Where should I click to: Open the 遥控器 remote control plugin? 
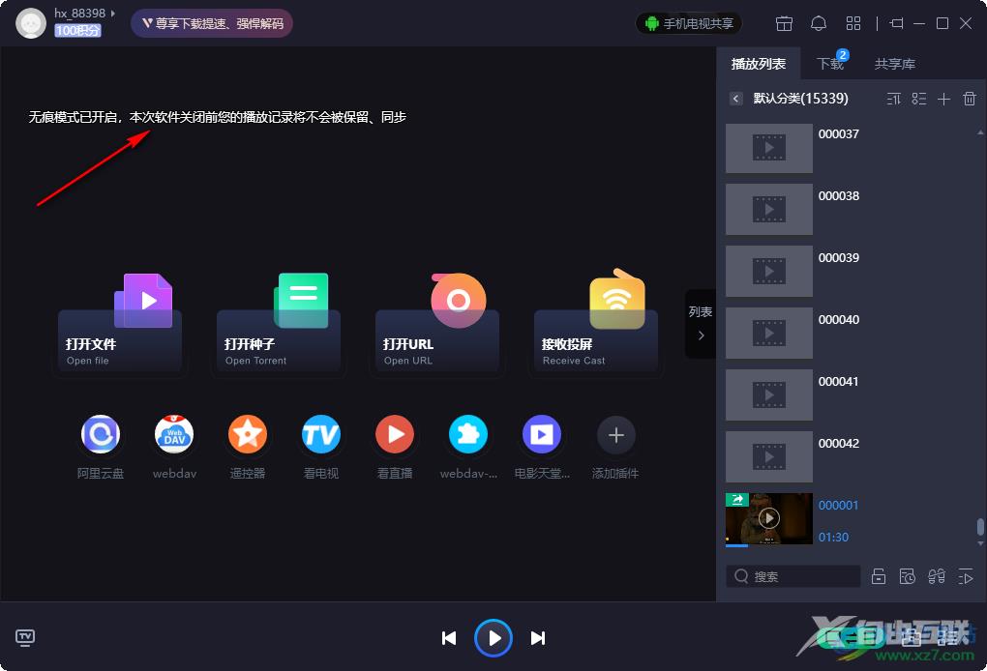pyautogui.click(x=248, y=434)
